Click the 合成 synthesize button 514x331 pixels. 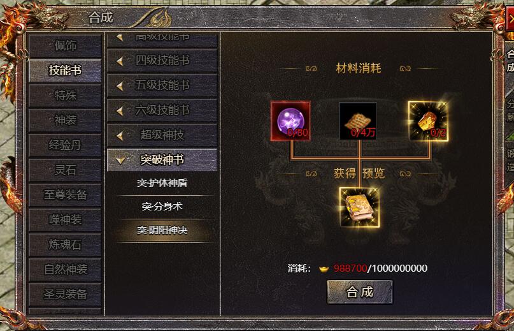click(360, 292)
